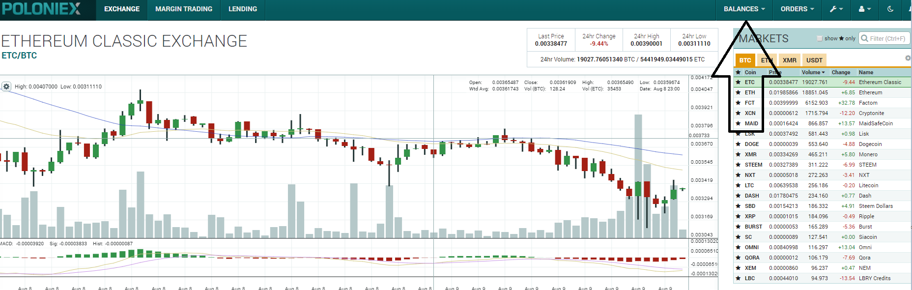Click the 24hr Low value 0.00311110
Viewport: 912px width, 290px height.
[694, 44]
